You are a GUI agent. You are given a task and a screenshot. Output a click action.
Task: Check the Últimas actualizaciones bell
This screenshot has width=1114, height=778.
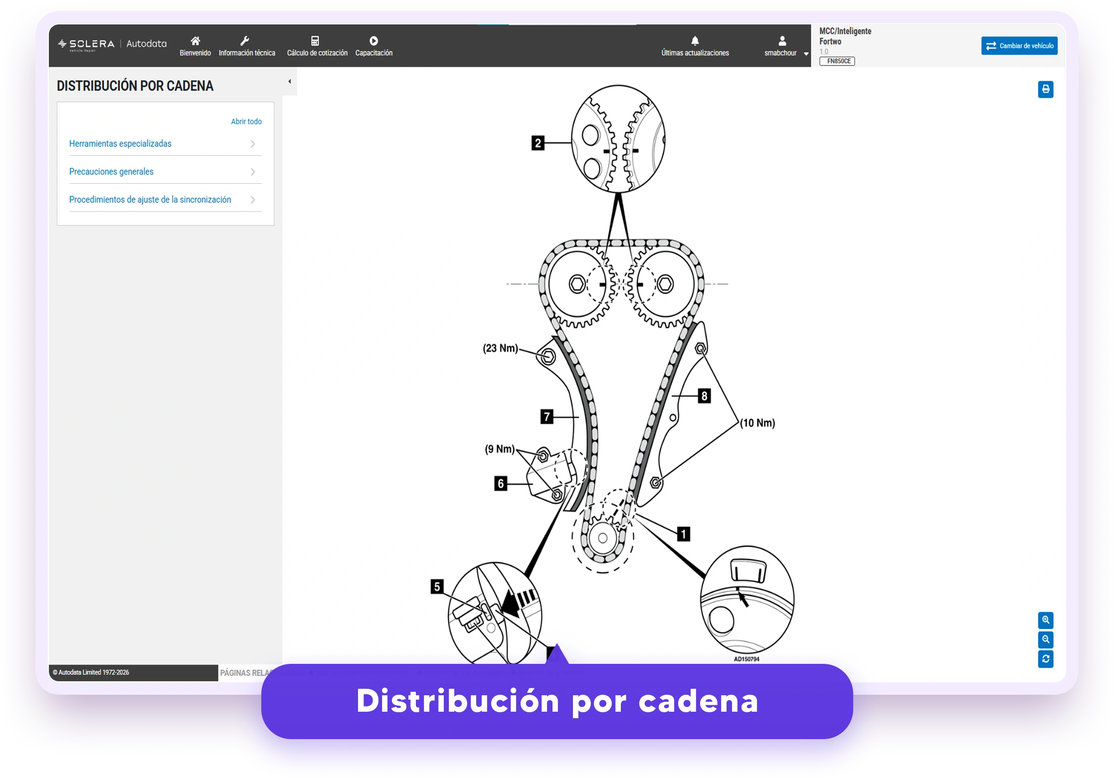point(695,40)
